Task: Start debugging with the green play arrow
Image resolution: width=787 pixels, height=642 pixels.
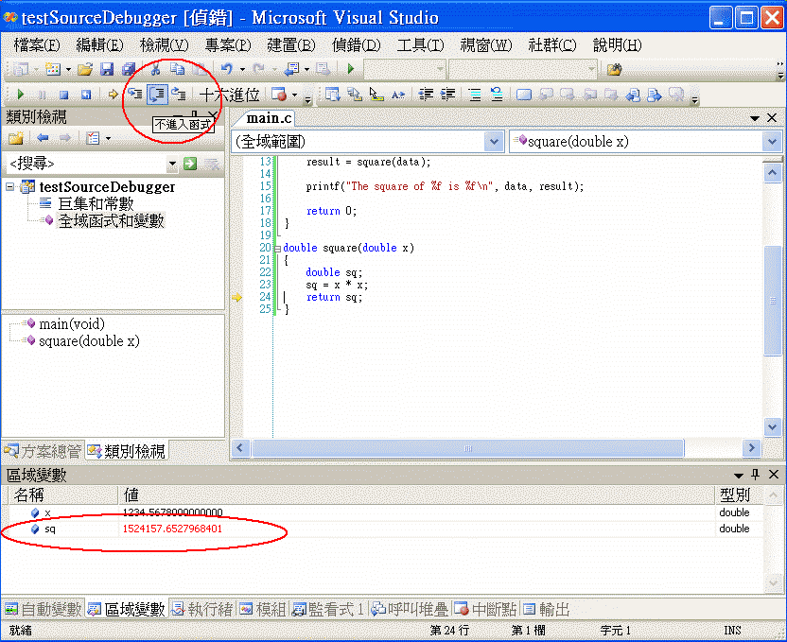Action: pos(351,69)
